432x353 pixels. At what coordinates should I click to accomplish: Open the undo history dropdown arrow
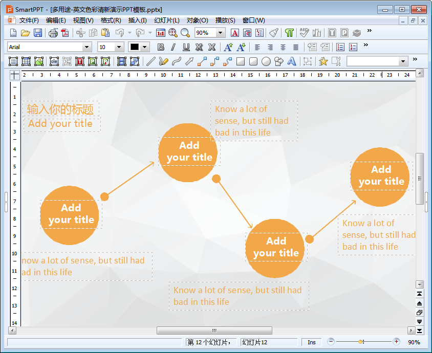pyautogui.click(x=130, y=33)
